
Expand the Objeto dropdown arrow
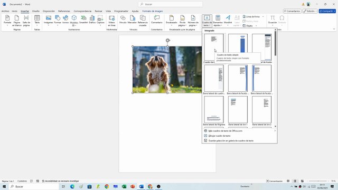256,26
